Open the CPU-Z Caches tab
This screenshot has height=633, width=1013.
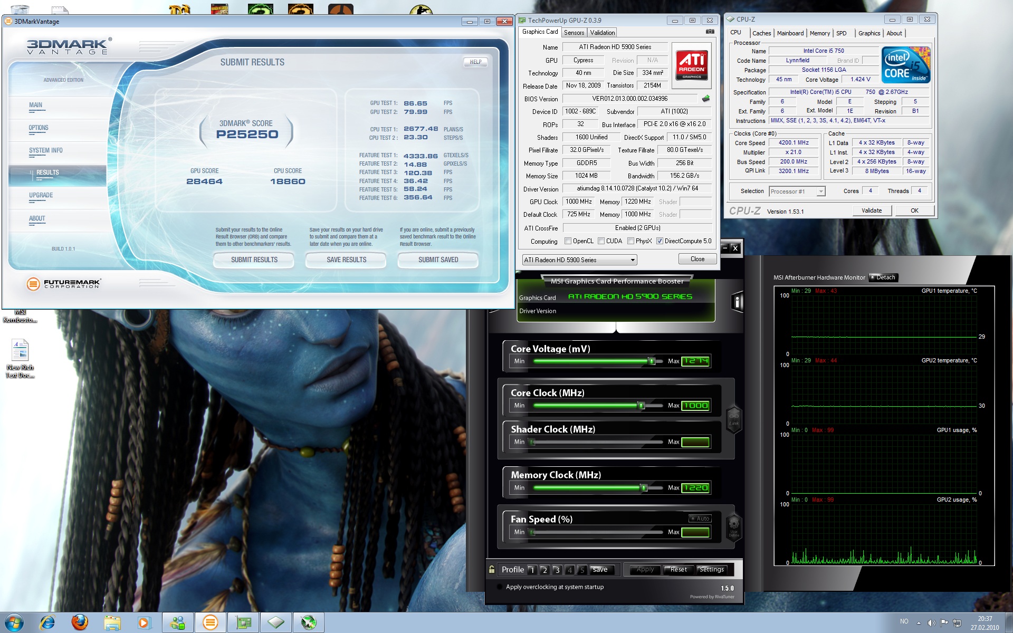point(761,33)
